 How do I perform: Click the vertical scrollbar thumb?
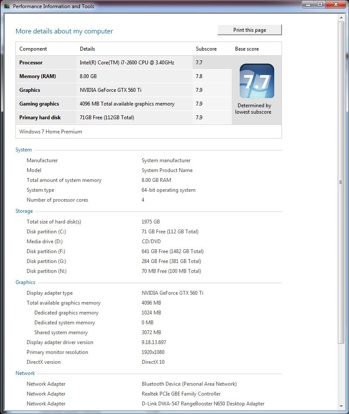click(x=341, y=182)
